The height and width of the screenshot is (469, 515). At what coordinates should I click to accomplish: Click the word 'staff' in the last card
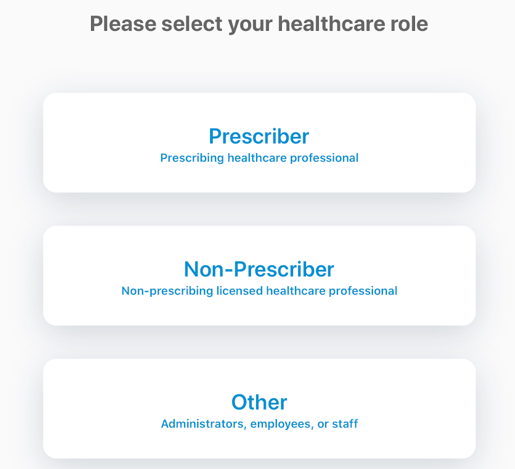[345, 424]
